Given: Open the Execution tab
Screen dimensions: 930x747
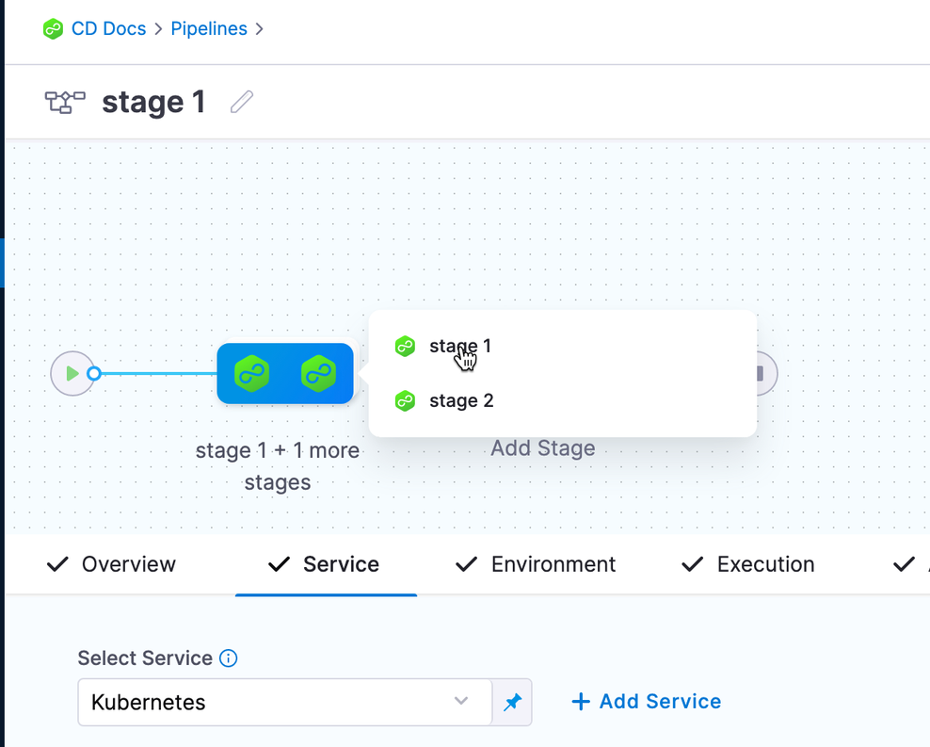Looking at the screenshot, I should point(748,564).
